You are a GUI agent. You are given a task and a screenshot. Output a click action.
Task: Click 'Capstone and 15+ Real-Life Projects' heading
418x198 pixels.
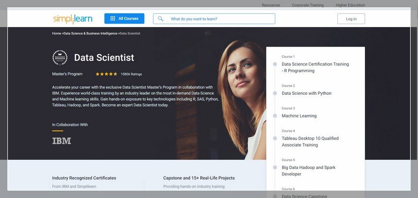[199, 178]
